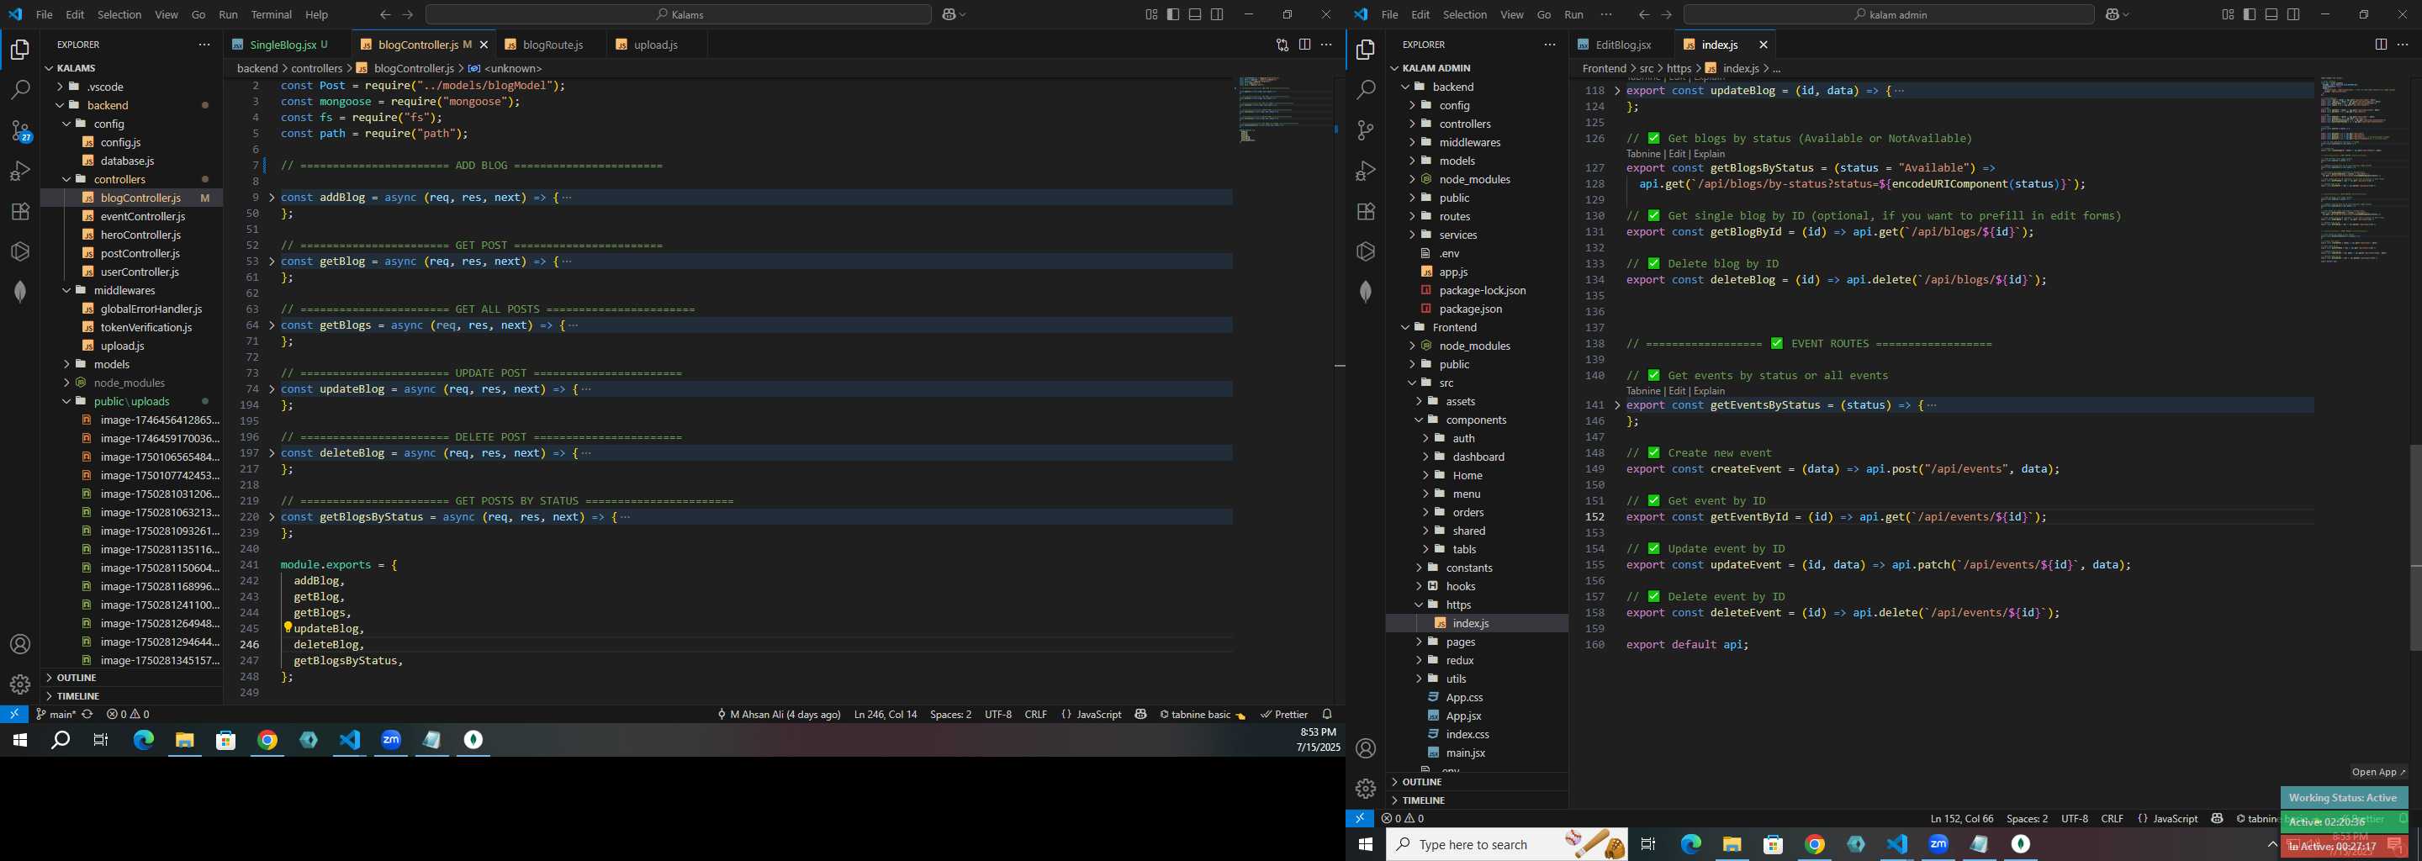Viewport: 2422px width, 861px height.
Task: Open Copilot icon in Kalams title bar
Action: point(949,14)
